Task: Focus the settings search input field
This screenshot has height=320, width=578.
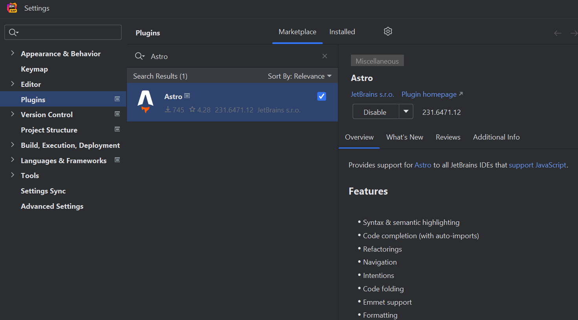Action: point(63,32)
